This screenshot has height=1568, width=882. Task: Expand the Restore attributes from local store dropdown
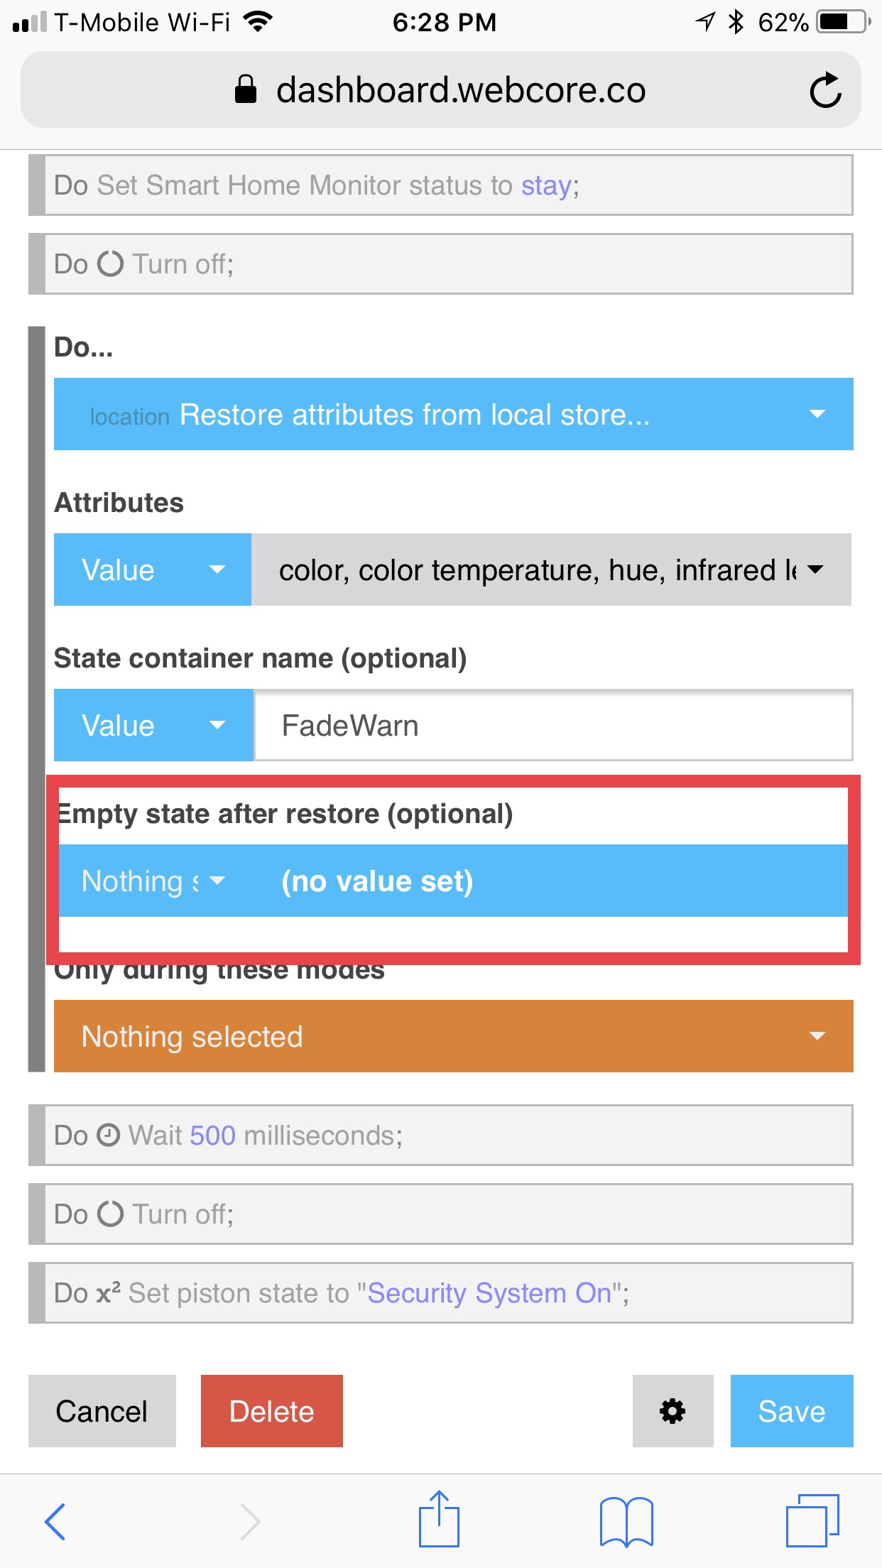tap(454, 414)
